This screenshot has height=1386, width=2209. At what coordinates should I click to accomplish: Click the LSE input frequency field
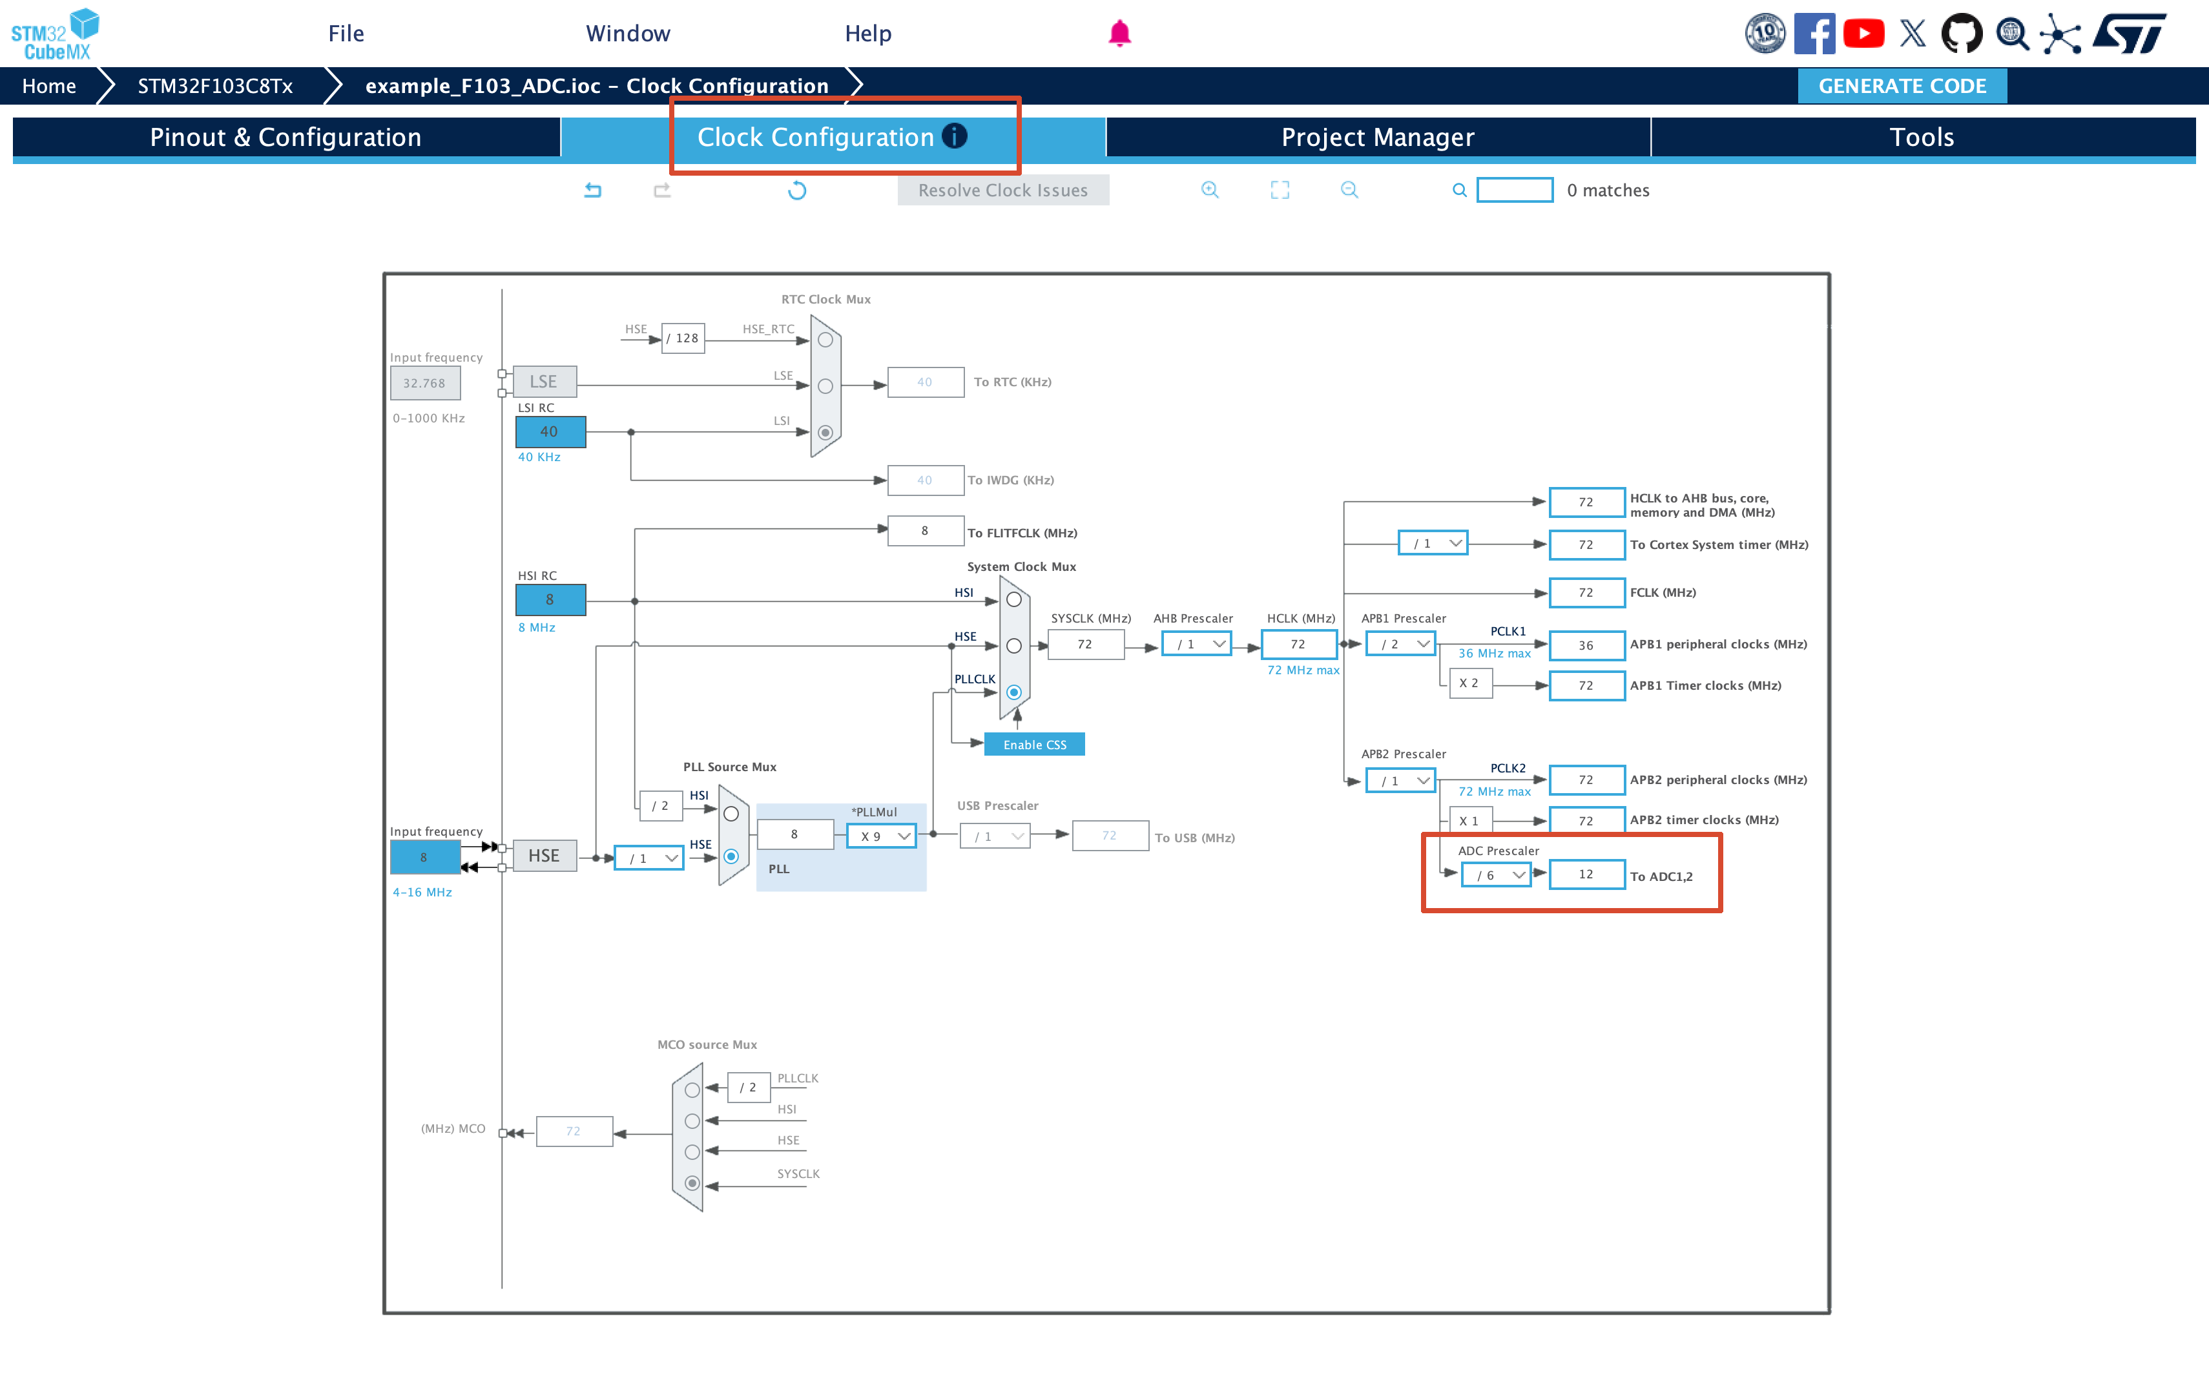point(424,383)
